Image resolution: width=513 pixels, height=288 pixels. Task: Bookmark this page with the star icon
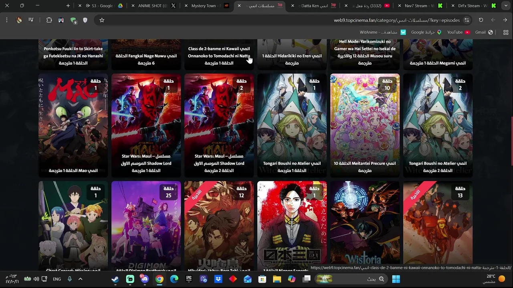(x=102, y=20)
